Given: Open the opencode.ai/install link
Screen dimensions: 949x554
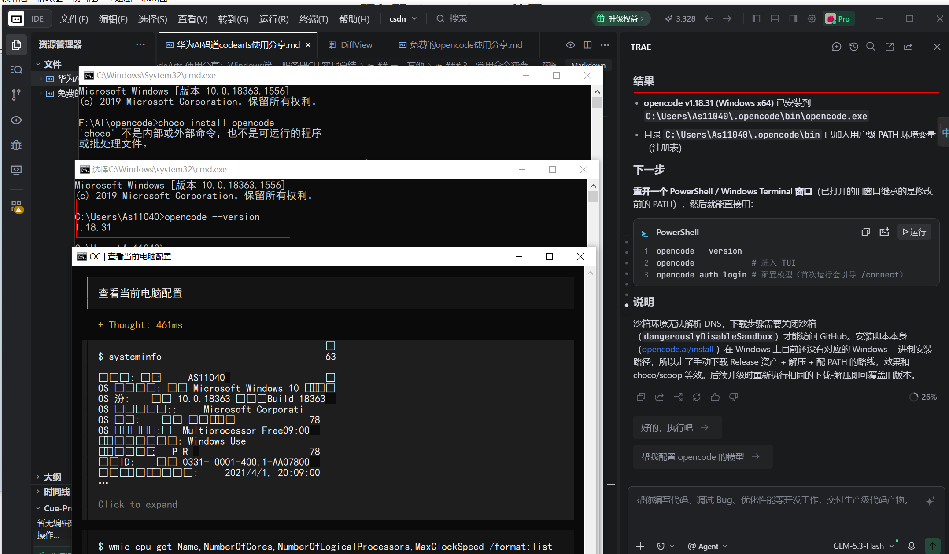Looking at the screenshot, I should pos(677,349).
